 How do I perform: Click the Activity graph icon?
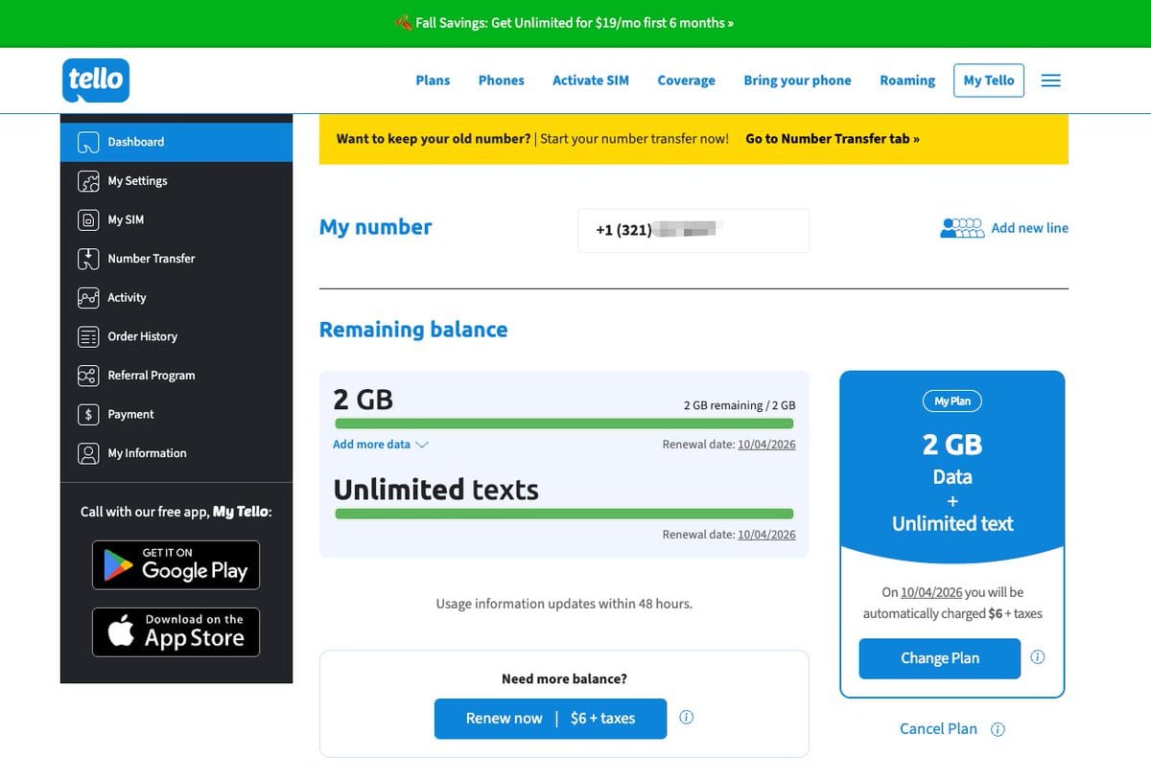tap(88, 298)
